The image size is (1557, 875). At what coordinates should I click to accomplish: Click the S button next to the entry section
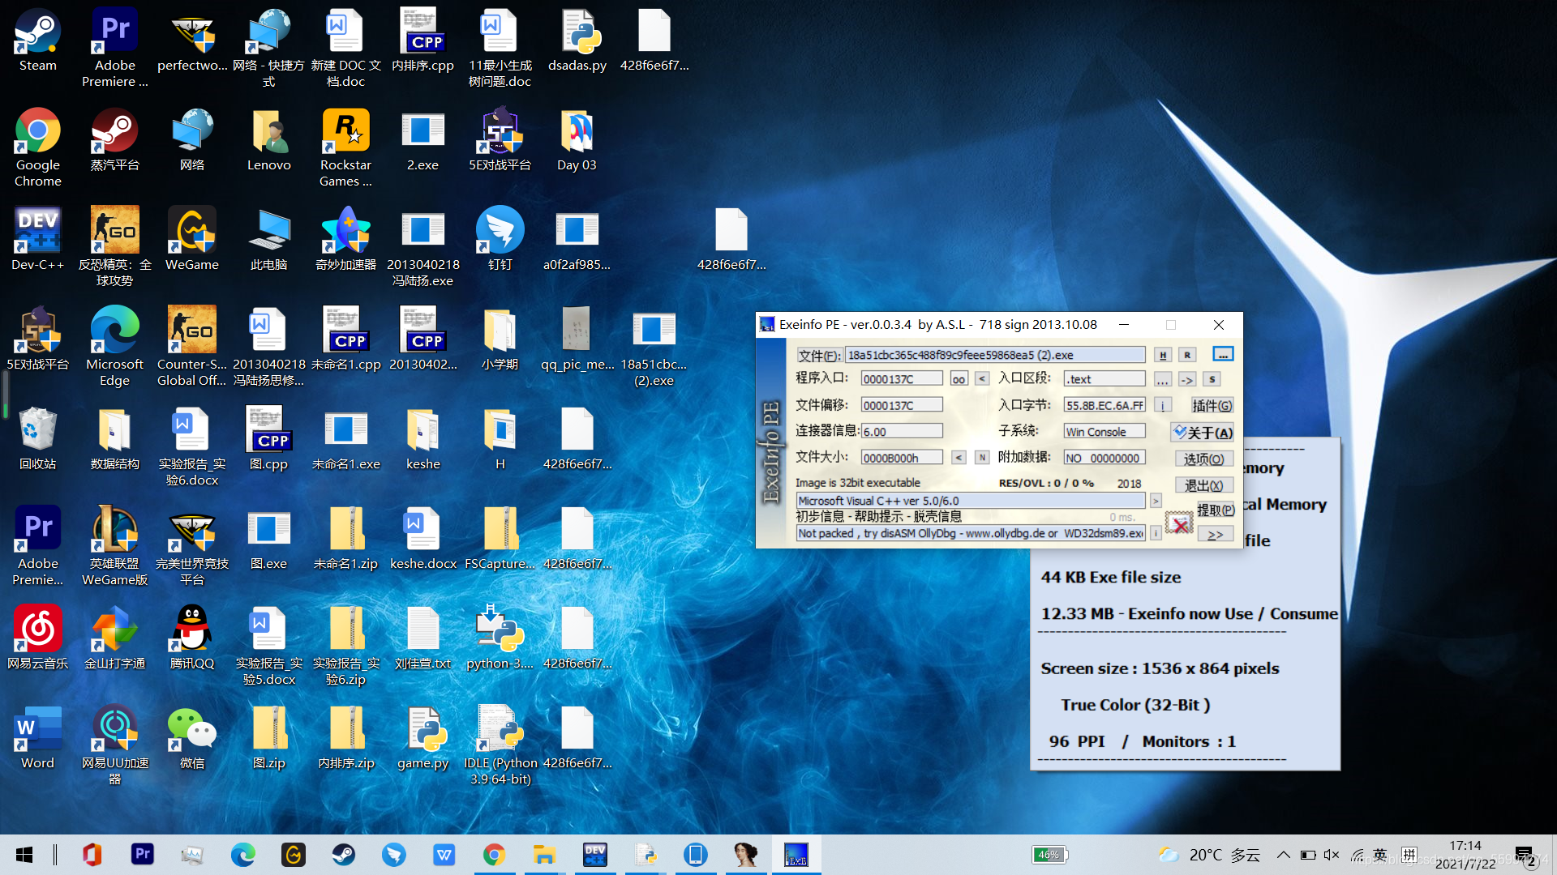coord(1212,379)
